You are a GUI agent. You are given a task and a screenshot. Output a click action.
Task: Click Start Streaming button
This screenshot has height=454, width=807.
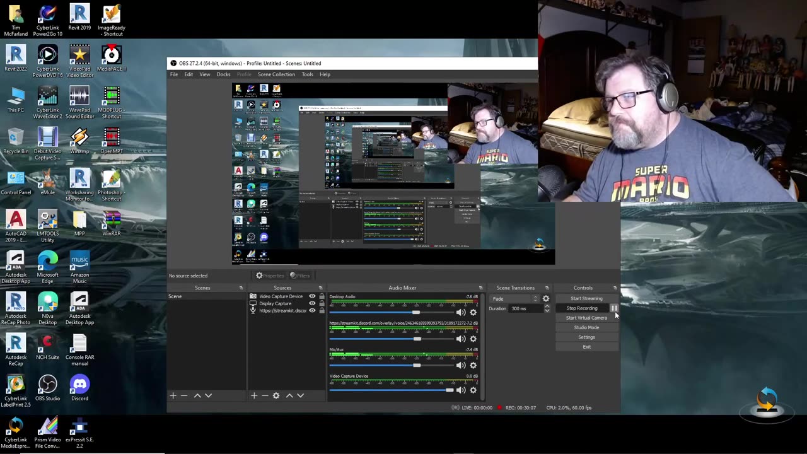pos(586,298)
